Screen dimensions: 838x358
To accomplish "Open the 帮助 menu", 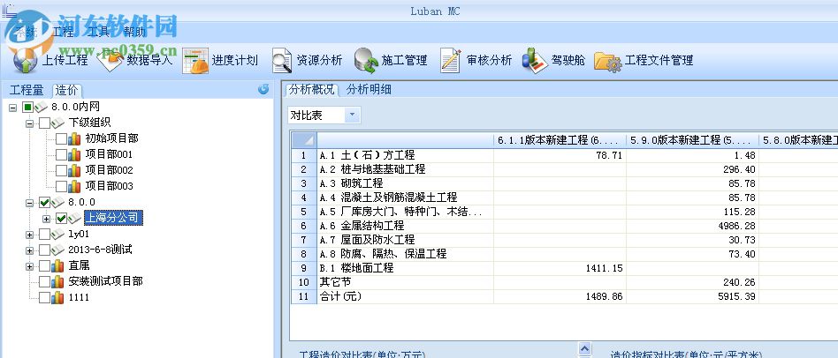I will [134, 32].
